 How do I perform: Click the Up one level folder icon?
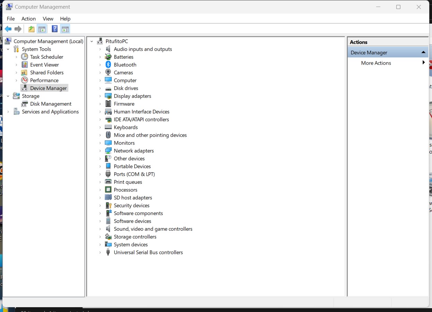pyautogui.click(x=32, y=29)
